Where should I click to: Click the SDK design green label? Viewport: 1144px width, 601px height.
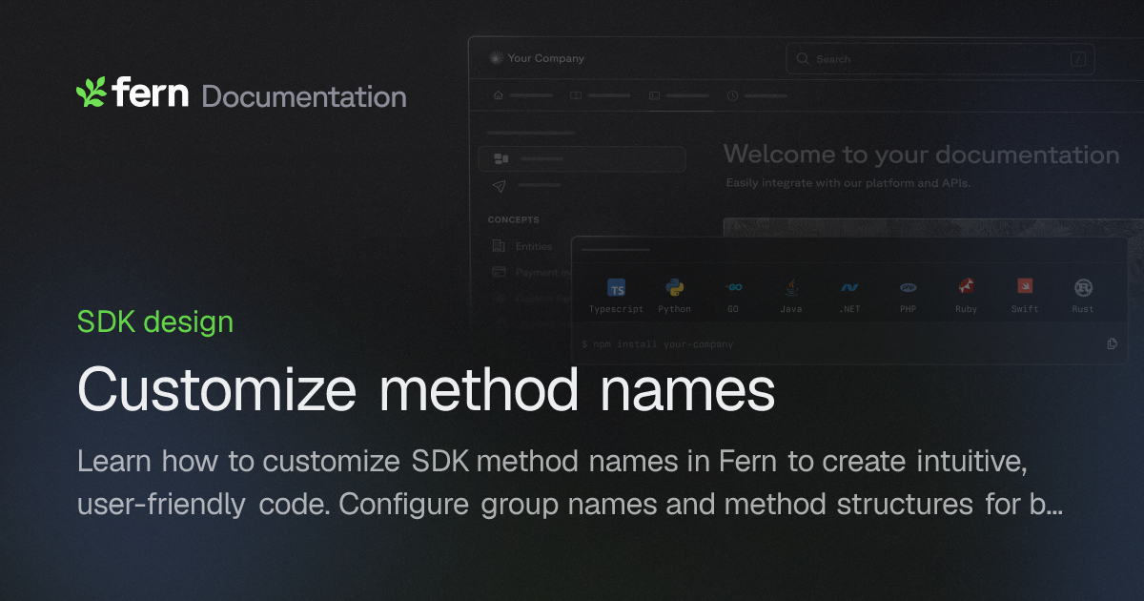155,321
